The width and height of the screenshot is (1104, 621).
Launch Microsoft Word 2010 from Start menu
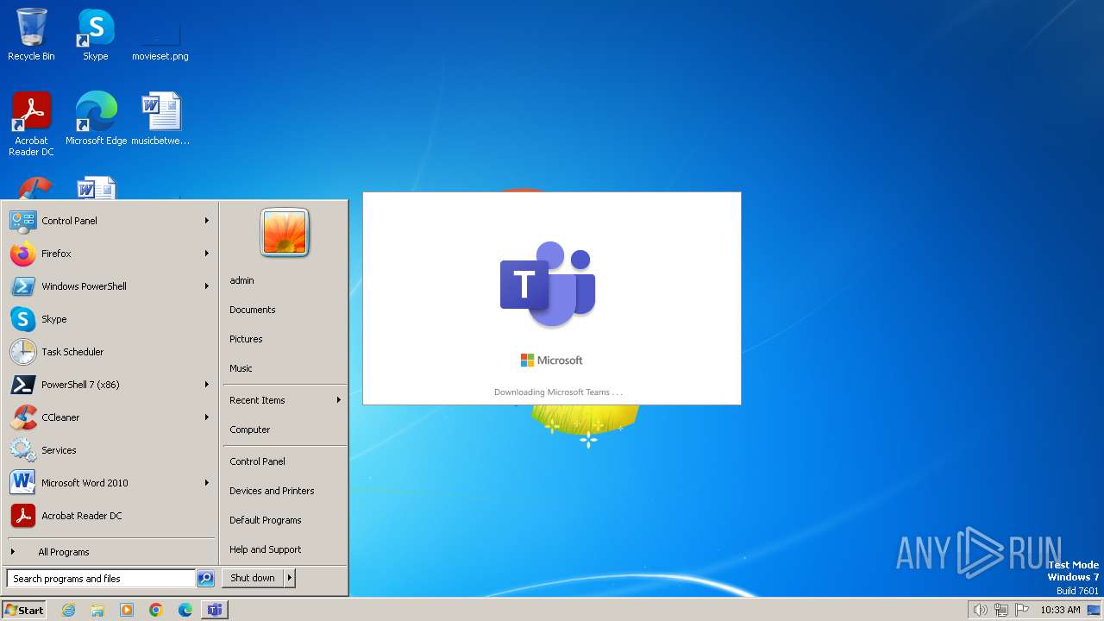pos(110,483)
